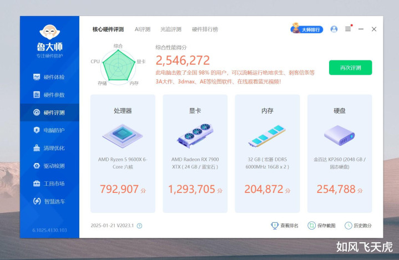Screen dimensions: 399x260
Task: Open 工具市场 in the sidebar
Action: pos(49,183)
